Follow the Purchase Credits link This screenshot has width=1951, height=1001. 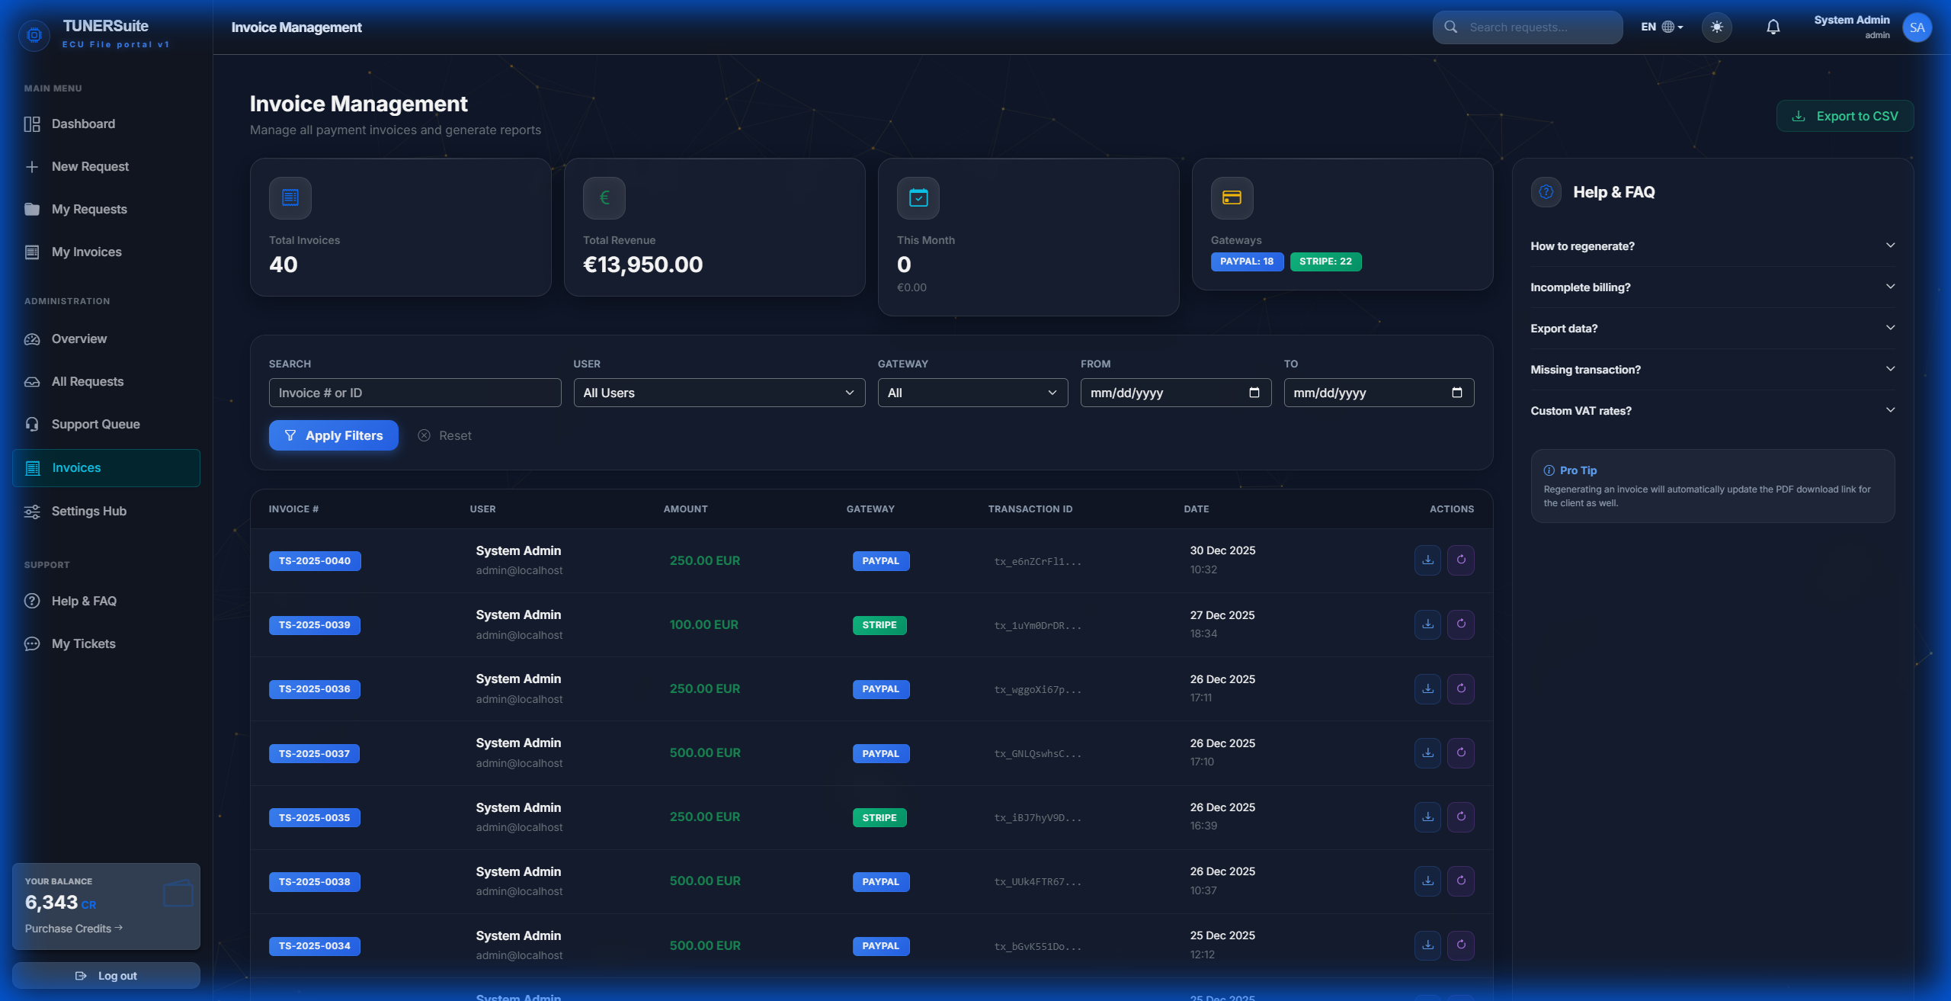pyautogui.click(x=72, y=928)
